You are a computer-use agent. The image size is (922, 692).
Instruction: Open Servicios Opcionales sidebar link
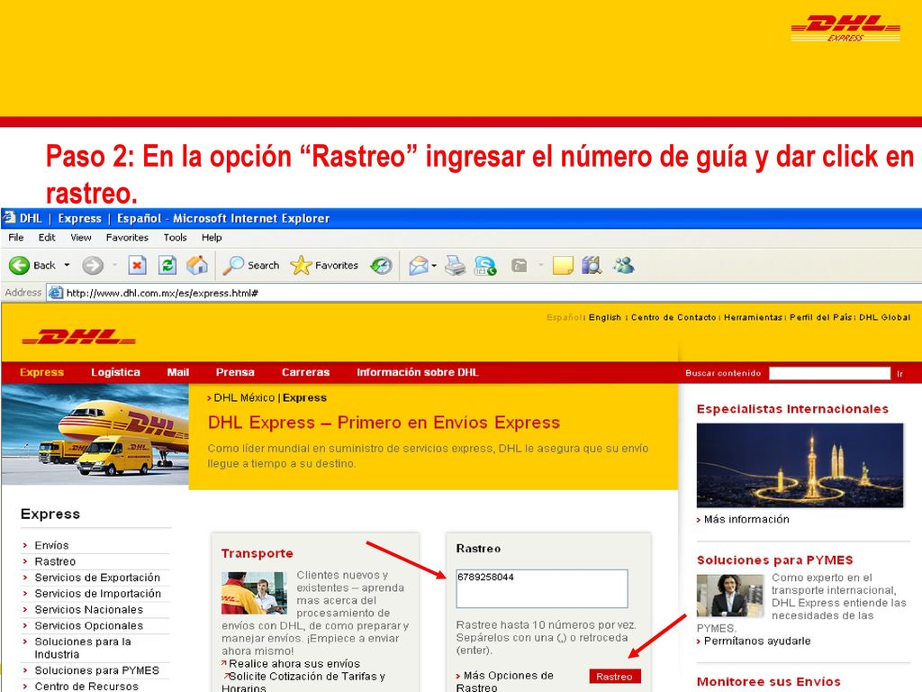[x=89, y=625]
